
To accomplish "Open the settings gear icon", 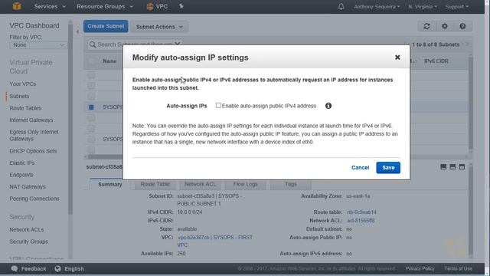I will pos(444,26).
